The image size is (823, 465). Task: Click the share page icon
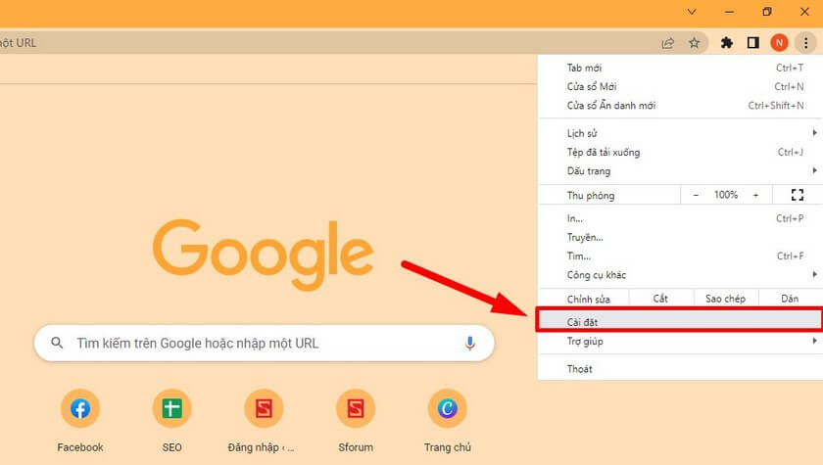668,42
